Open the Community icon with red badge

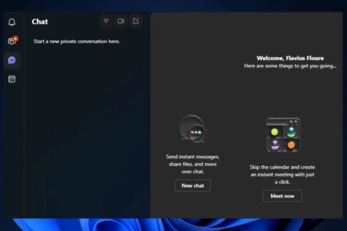point(12,40)
